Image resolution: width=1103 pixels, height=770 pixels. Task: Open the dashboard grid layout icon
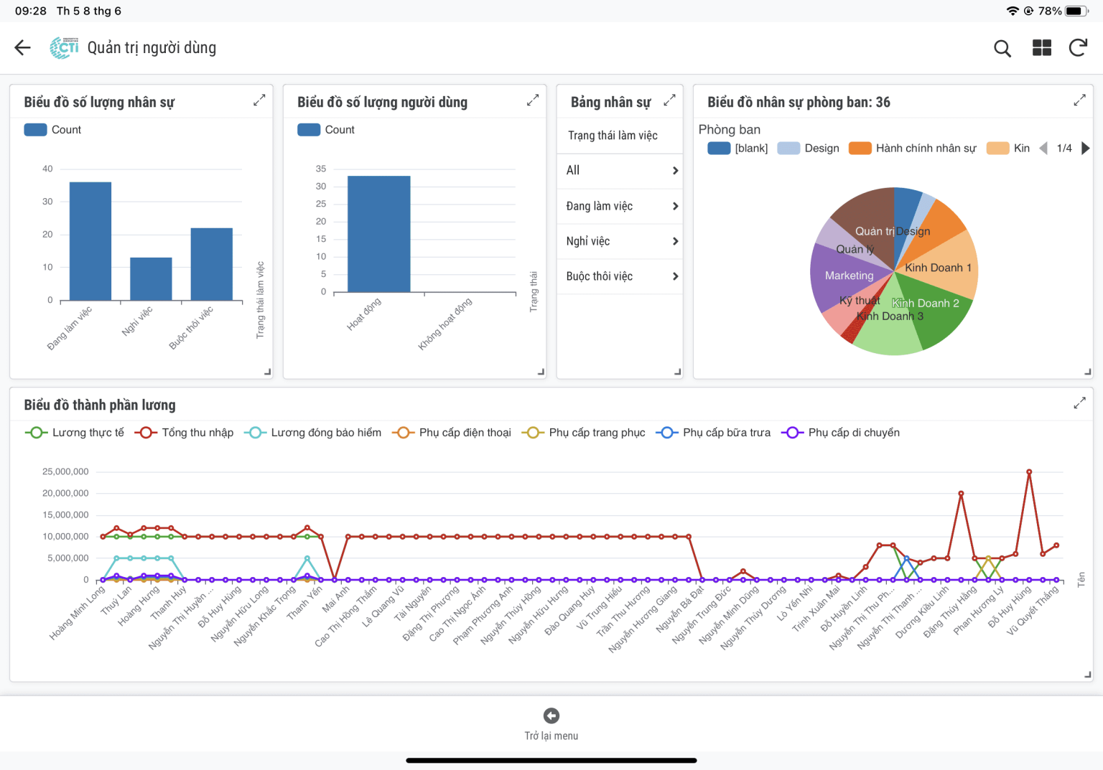coord(1042,48)
